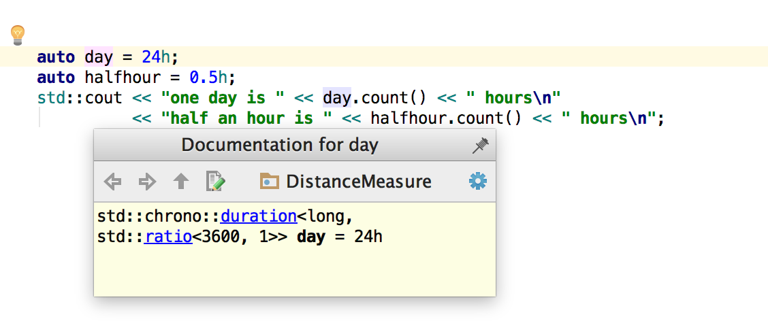The image size is (768, 321).
Task: Click the up arrow in documentation toolbar
Action: pyautogui.click(x=180, y=182)
